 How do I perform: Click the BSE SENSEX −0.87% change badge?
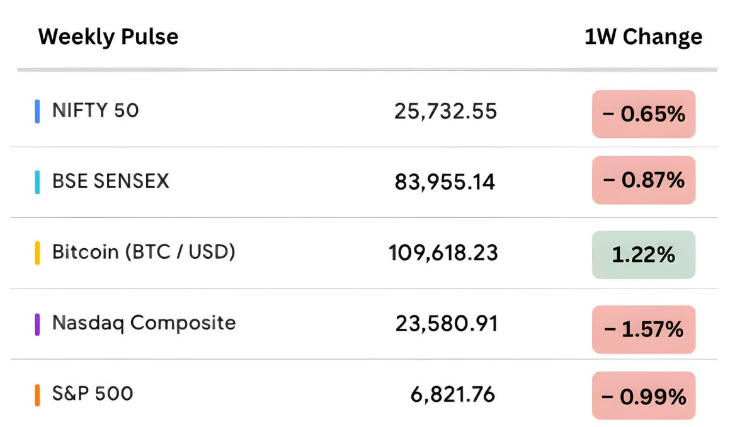point(644,180)
